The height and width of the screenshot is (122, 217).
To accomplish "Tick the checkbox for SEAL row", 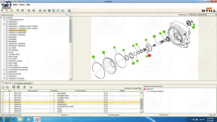I will pyautogui.click(x=2, y=109).
